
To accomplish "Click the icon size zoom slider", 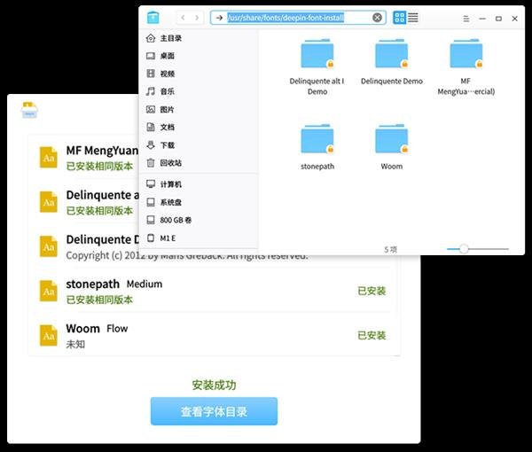I will (464, 250).
